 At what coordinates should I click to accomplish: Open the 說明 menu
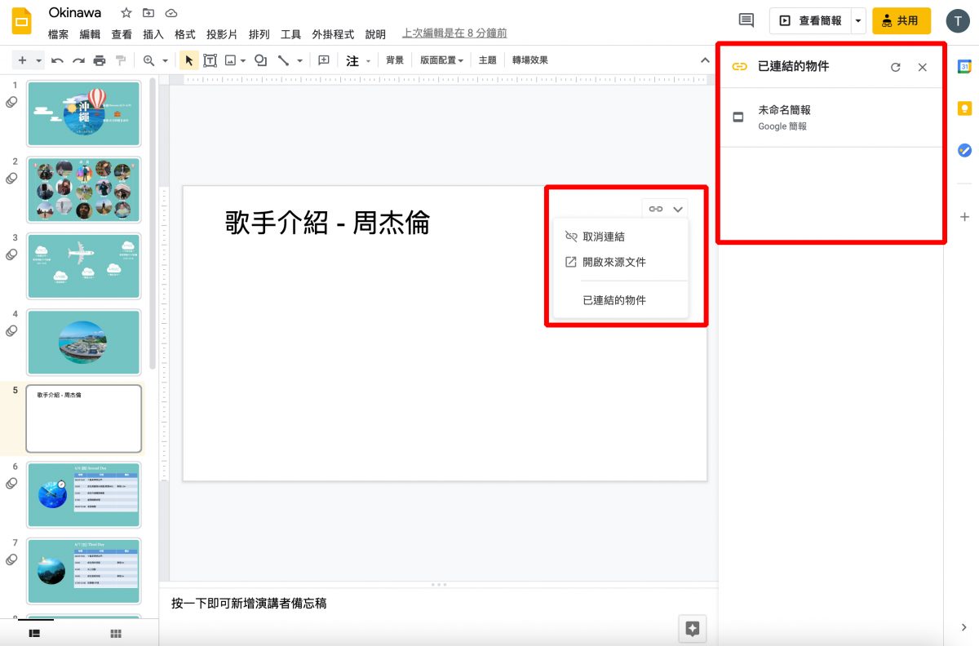coord(375,34)
